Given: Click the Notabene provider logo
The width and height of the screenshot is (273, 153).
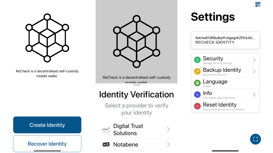Looking at the screenshot, I should [106, 144].
